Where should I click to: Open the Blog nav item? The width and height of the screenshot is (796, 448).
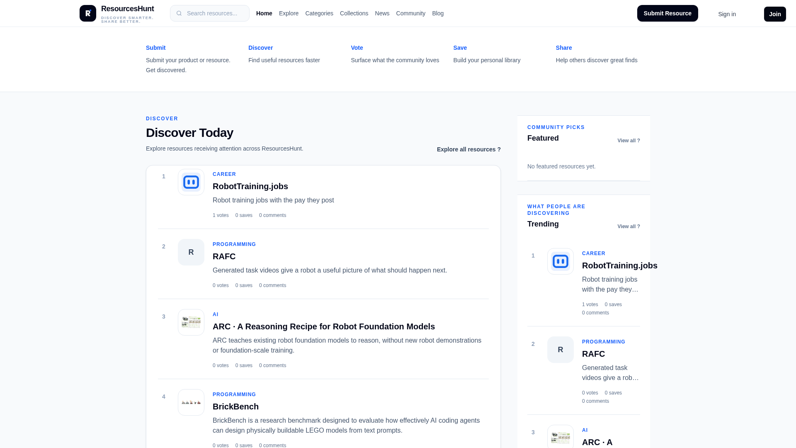(438, 13)
